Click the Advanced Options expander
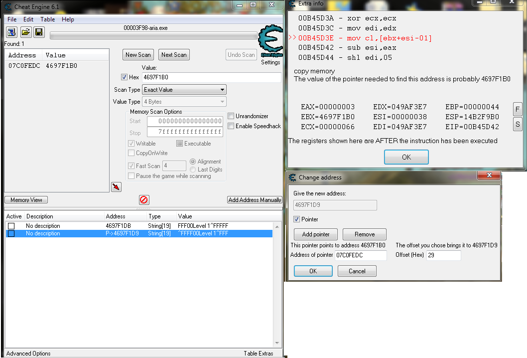The image size is (527, 358). pos(28,354)
